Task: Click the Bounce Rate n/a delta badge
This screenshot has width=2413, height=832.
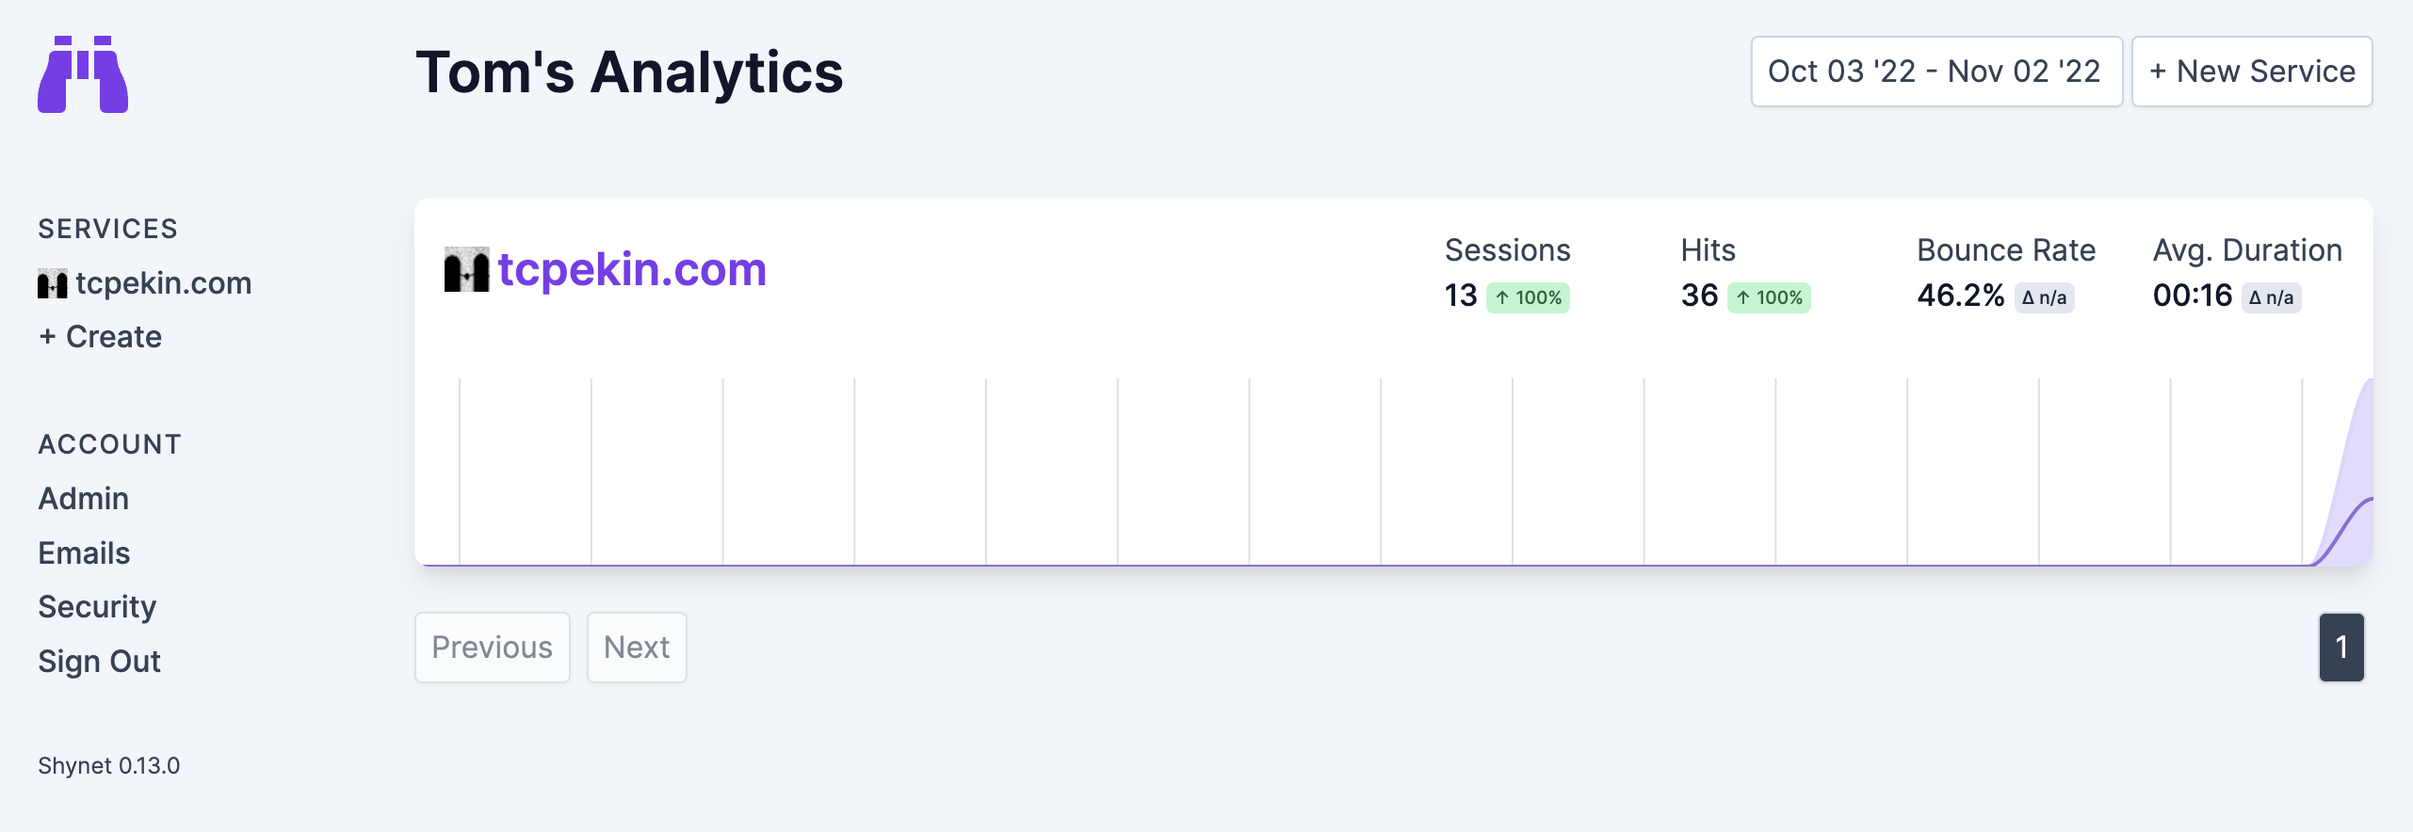Action: (x=2044, y=297)
